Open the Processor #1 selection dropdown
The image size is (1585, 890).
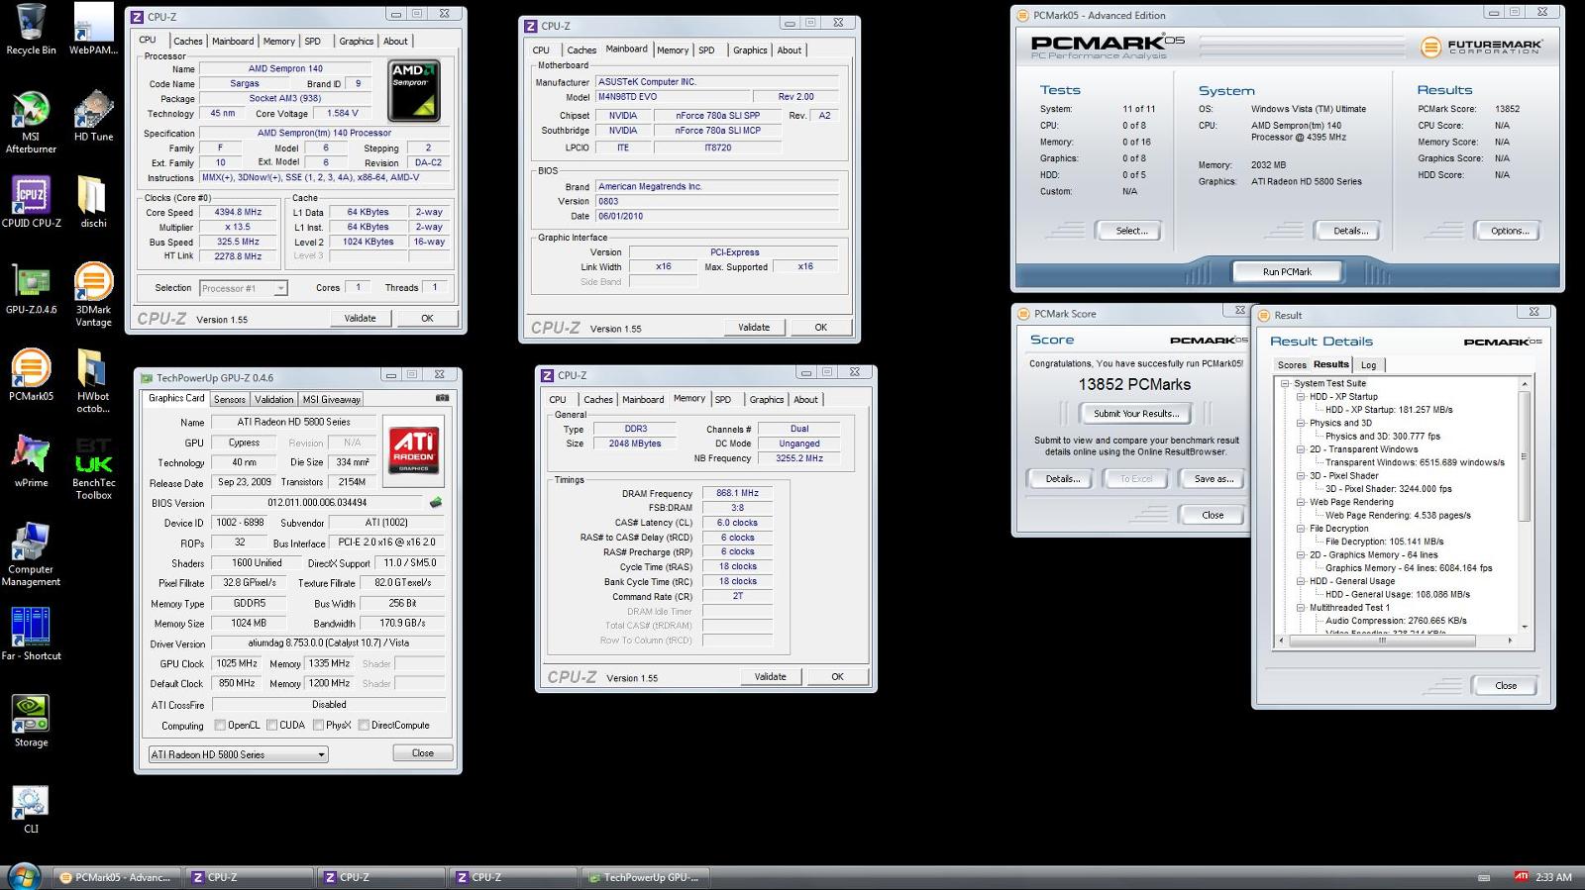tap(243, 288)
